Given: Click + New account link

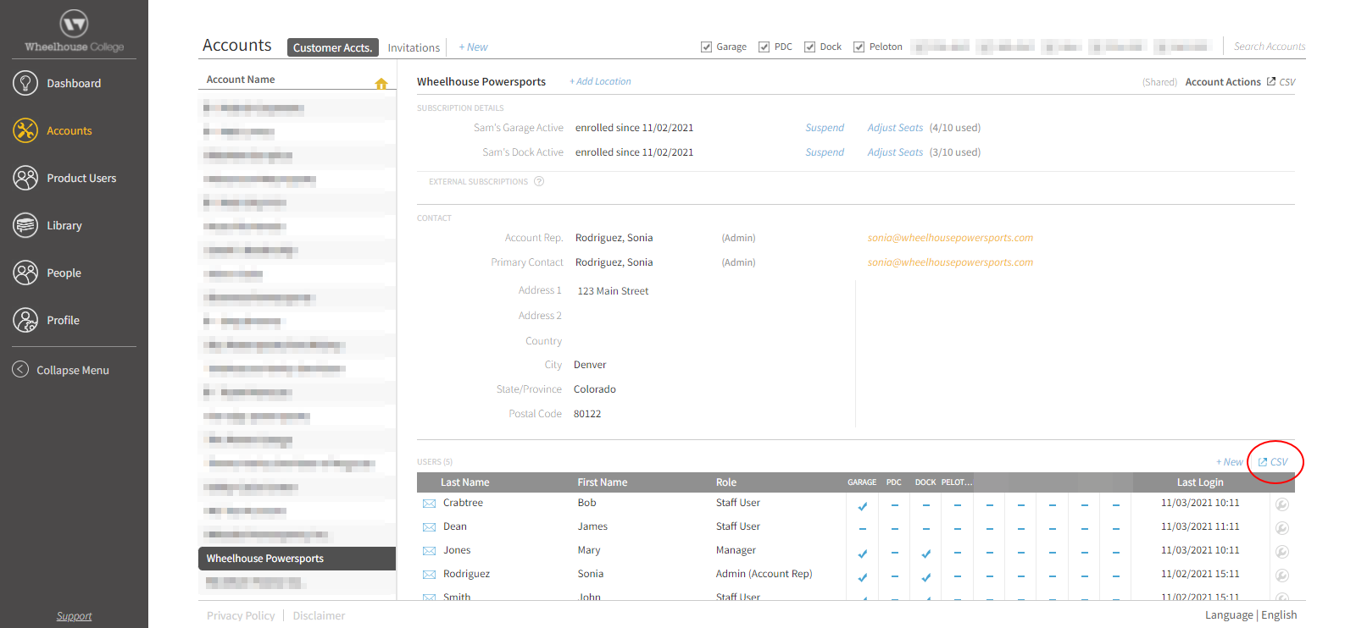Looking at the screenshot, I should pyautogui.click(x=473, y=47).
